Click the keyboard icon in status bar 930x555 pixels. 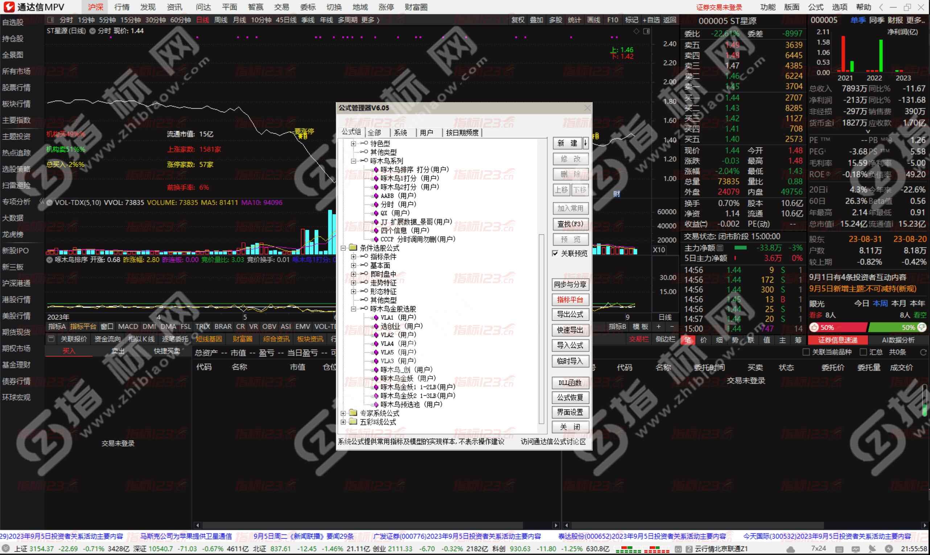tap(839, 550)
